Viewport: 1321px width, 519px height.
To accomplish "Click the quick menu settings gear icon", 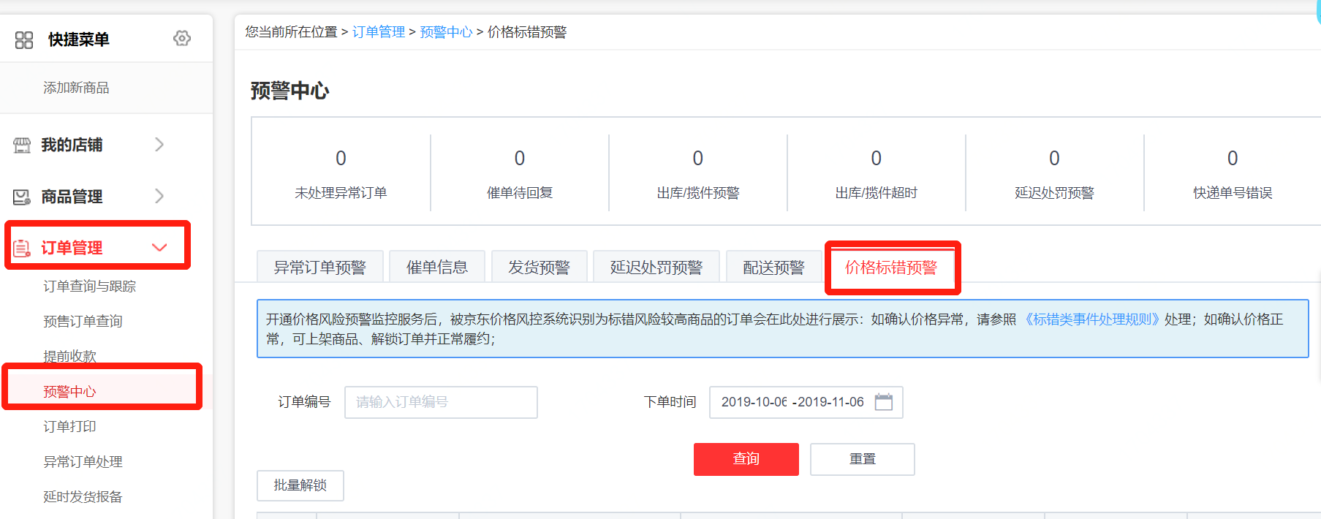I will click(x=182, y=38).
